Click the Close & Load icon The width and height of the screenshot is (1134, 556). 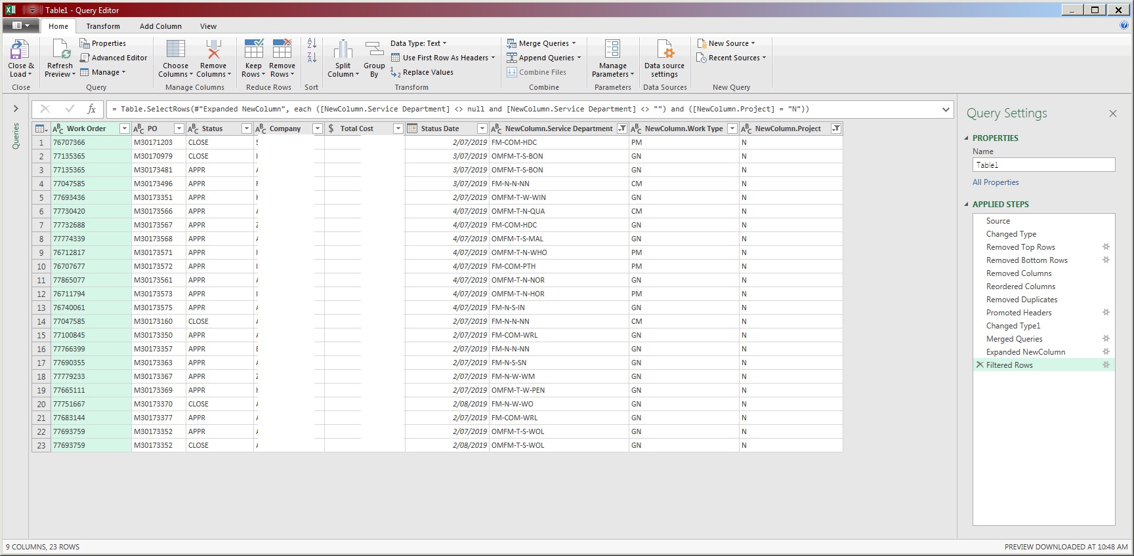click(x=20, y=50)
